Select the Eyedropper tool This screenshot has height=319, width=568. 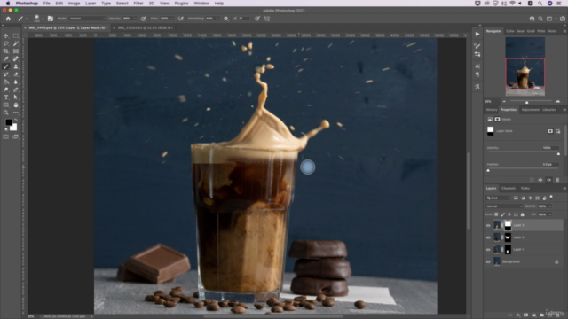coord(6,58)
